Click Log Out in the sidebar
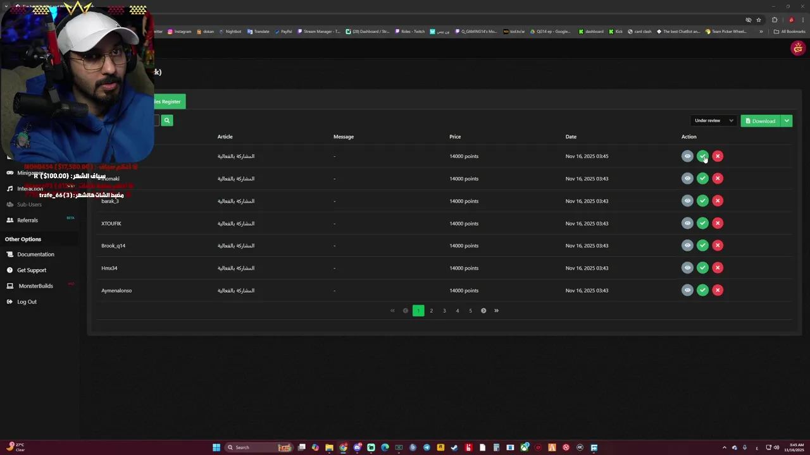The height and width of the screenshot is (455, 810). coord(27,301)
